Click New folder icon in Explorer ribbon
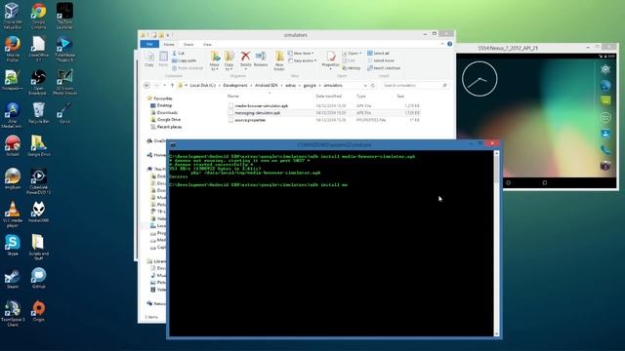The height and width of the screenshot is (351, 625). point(279,60)
